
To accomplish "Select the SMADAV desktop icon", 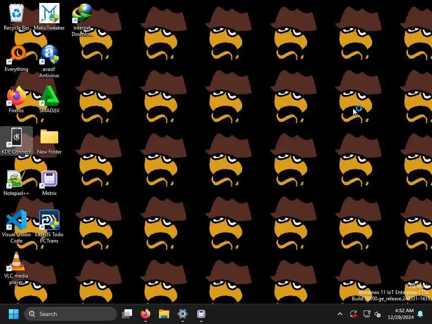I will point(49,100).
